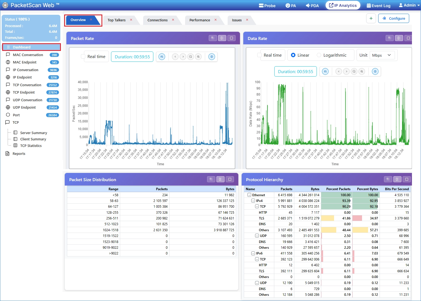Set Packet Rate panel to grid layout
This screenshot has height=301, width=421.
pos(213,38)
